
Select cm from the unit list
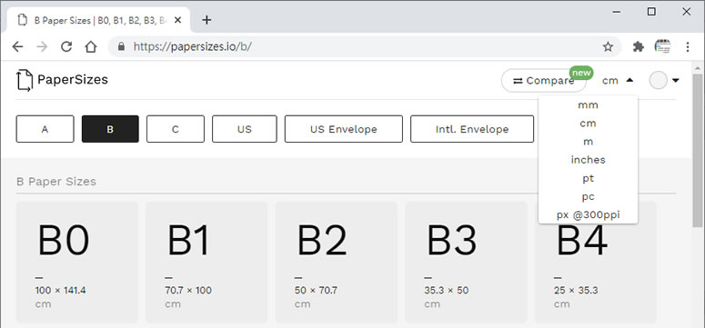588,123
